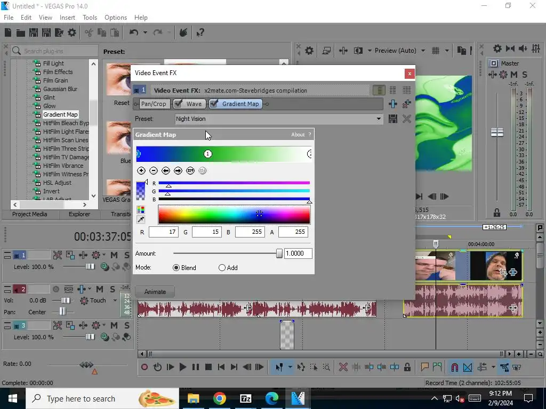Click the hue spectrum color picker
The height and width of the screenshot is (409, 546).
pyautogui.click(x=234, y=214)
